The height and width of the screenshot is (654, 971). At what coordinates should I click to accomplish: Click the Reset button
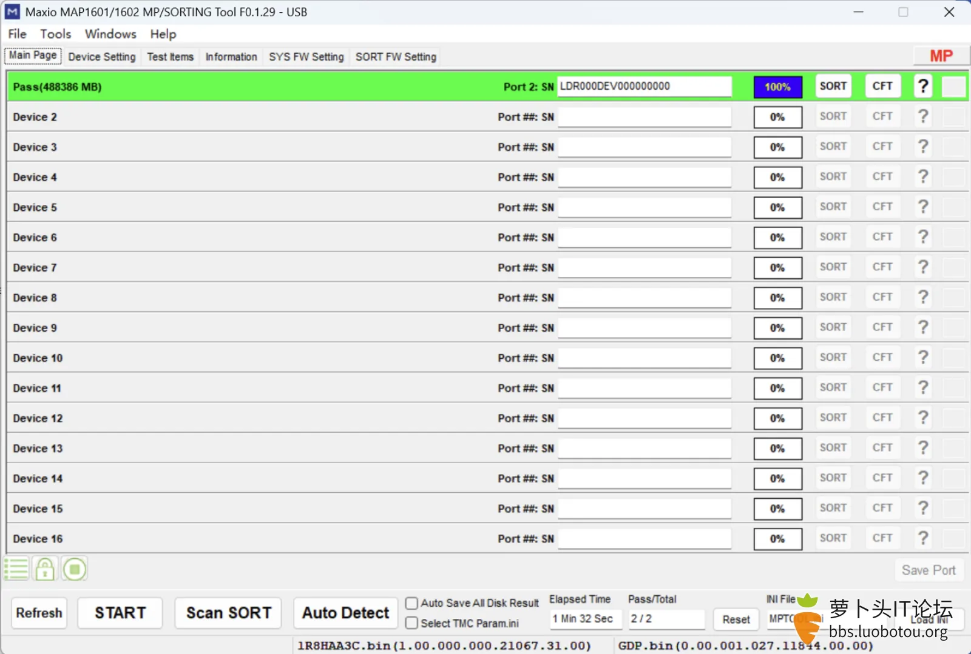tap(736, 619)
